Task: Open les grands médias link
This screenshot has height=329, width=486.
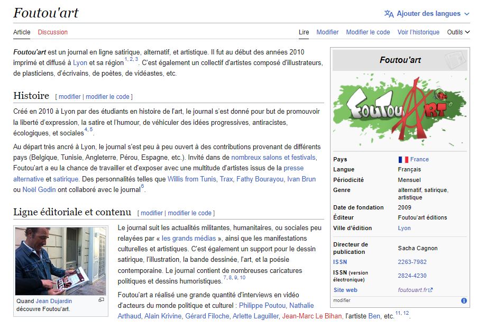Action: coord(189,238)
